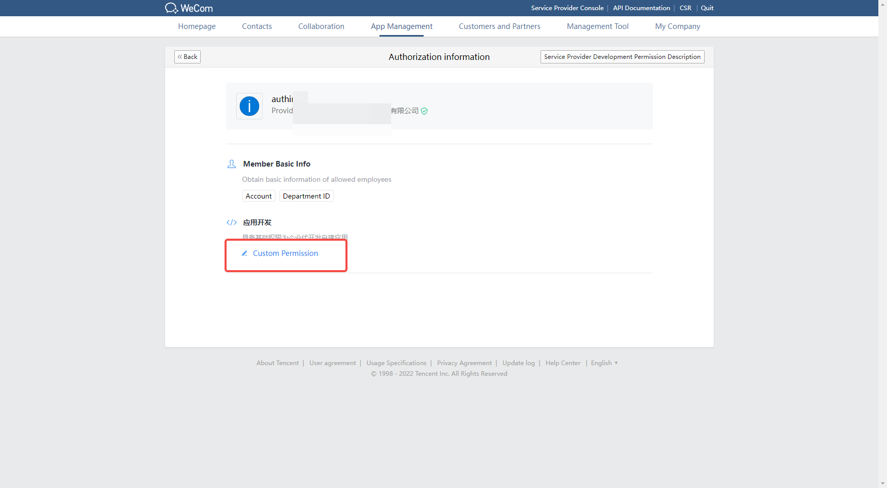
Task: Open the English language dropdown
Action: coord(604,363)
